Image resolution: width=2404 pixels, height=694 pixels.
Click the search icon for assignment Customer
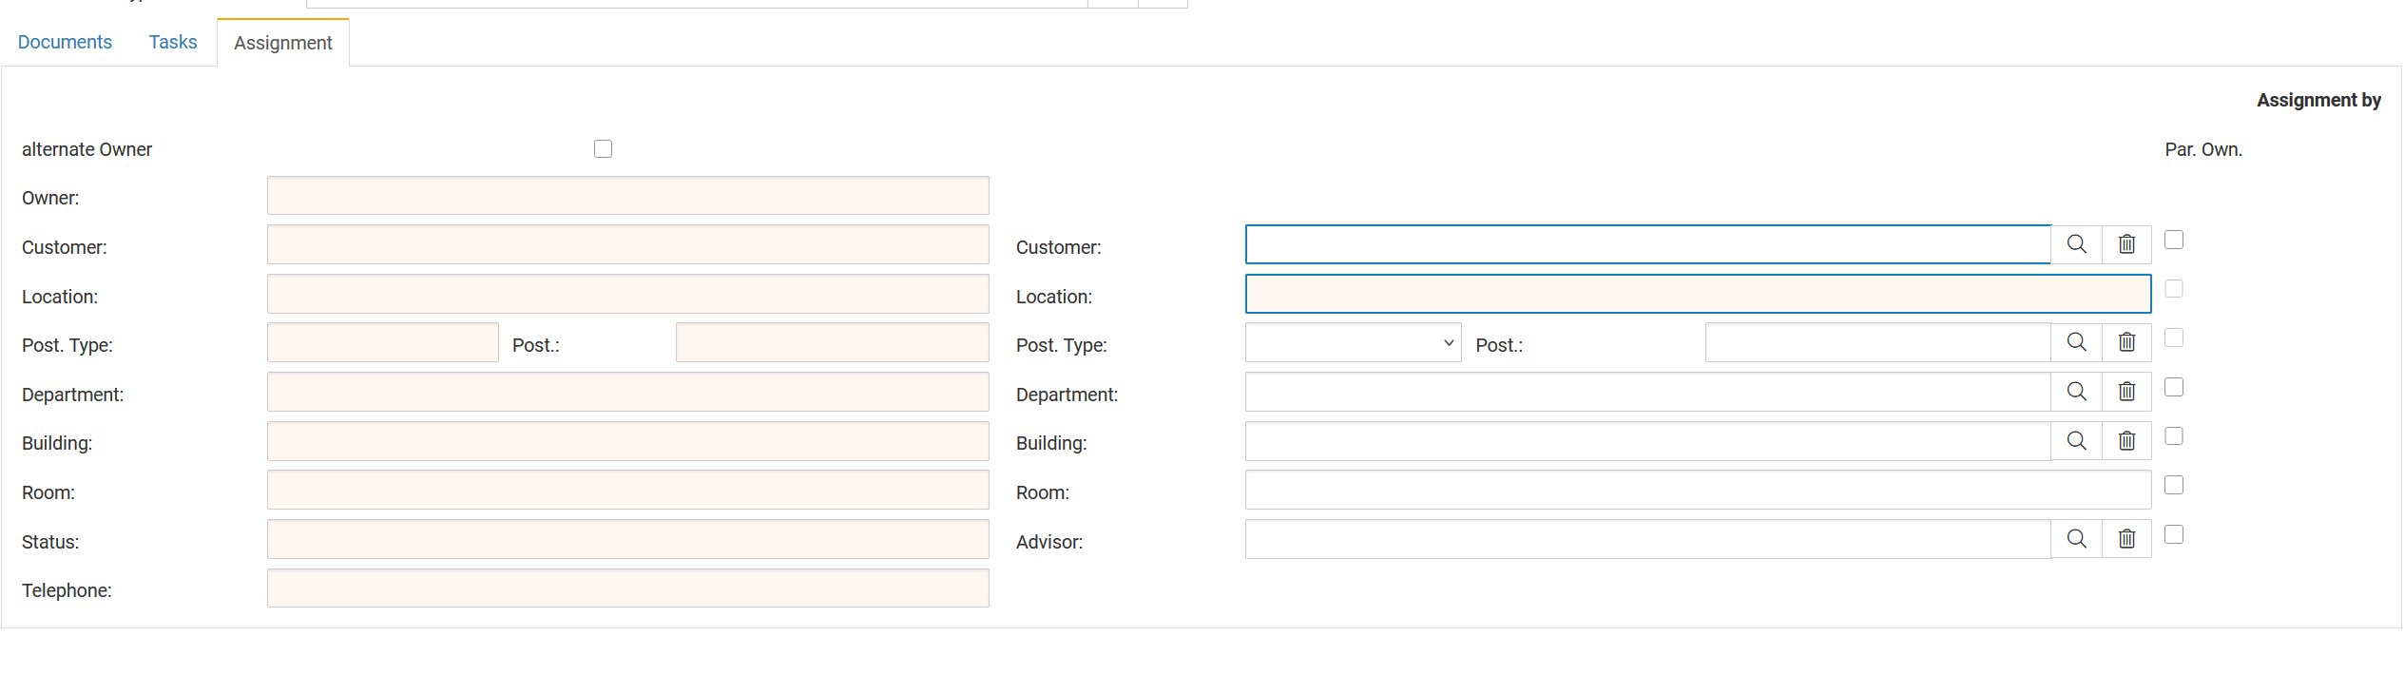point(2076,244)
